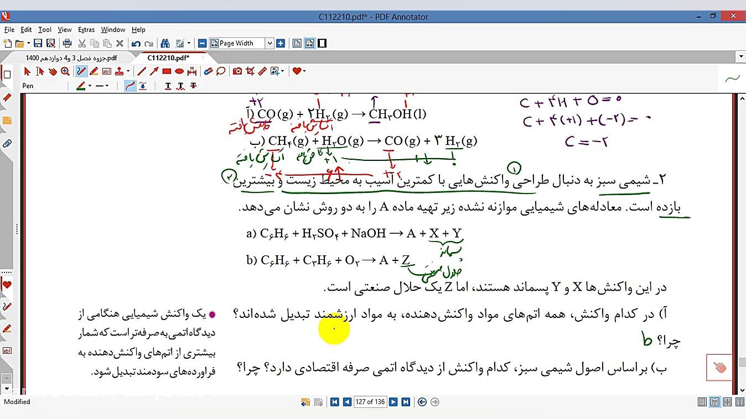
Task: Pick the Snapshot camera tool
Action: coord(237,71)
